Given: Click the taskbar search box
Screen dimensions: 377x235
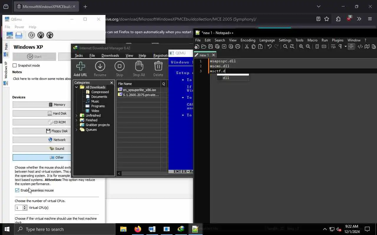Looking at the screenshot, I should (x=65, y=229).
